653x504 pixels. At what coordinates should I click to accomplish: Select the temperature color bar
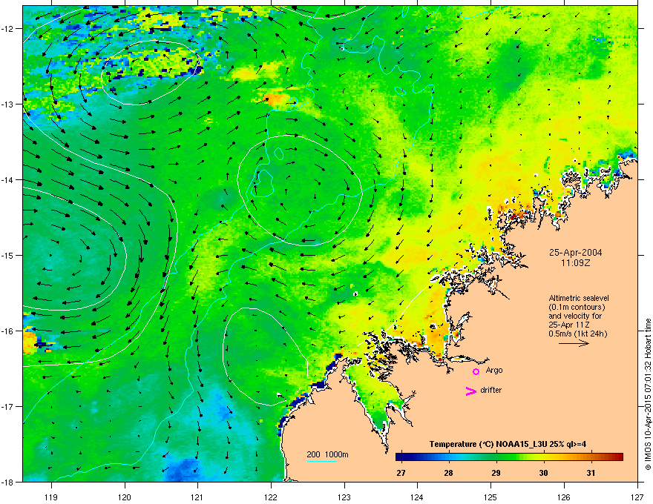click(x=509, y=457)
